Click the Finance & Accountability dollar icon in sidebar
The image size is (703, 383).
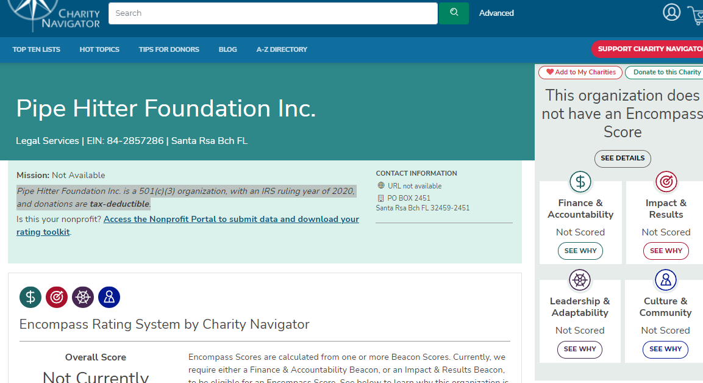(x=580, y=182)
